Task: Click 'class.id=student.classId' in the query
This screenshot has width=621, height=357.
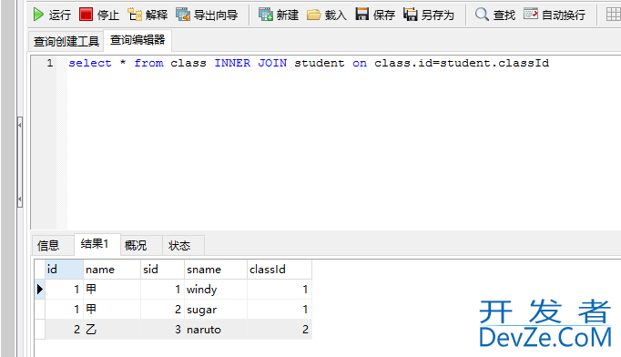Action: pos(462,63)
